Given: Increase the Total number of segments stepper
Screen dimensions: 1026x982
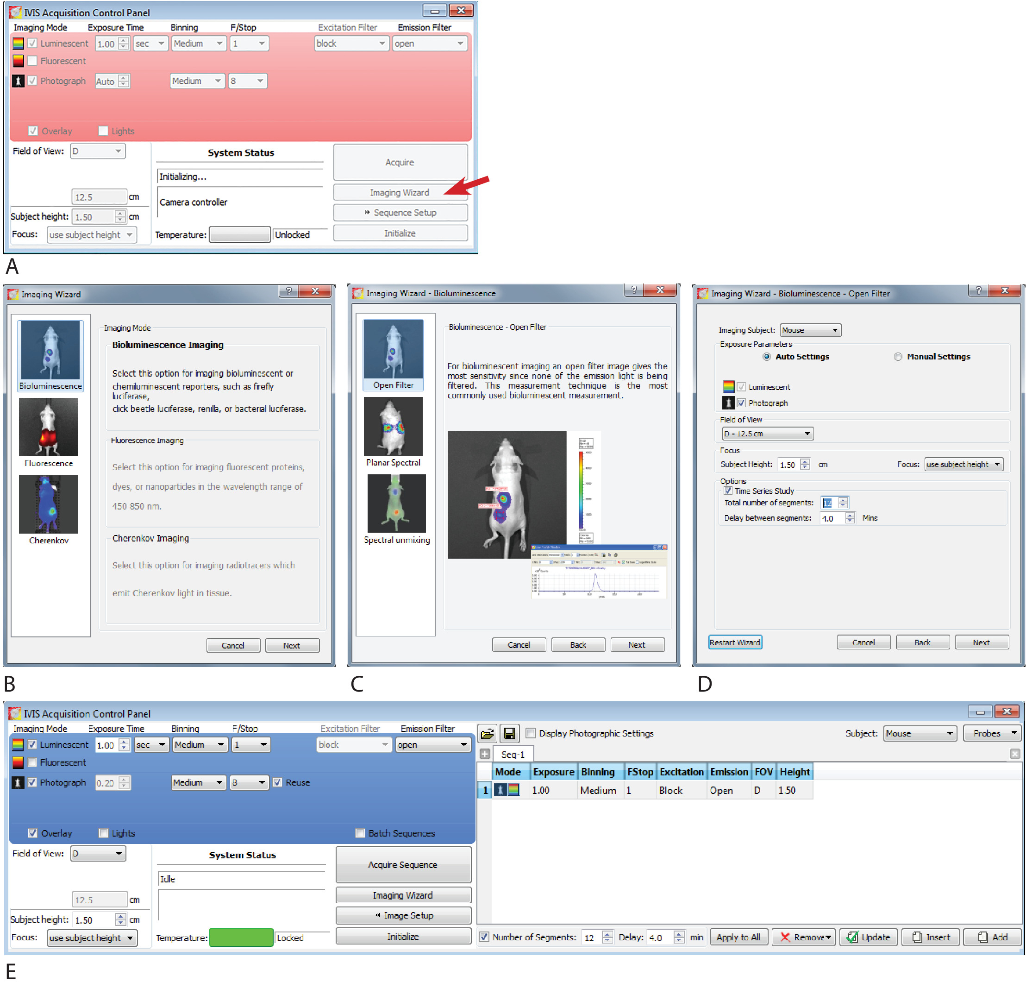Looking at the screenshot, I should (843, 500).
